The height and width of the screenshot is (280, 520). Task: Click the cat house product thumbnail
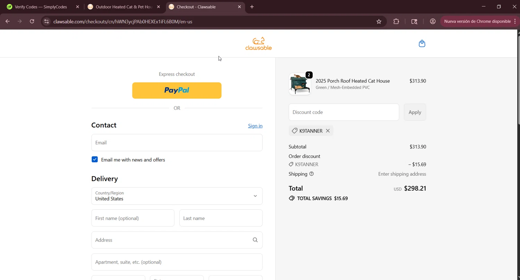click(300, 84)
